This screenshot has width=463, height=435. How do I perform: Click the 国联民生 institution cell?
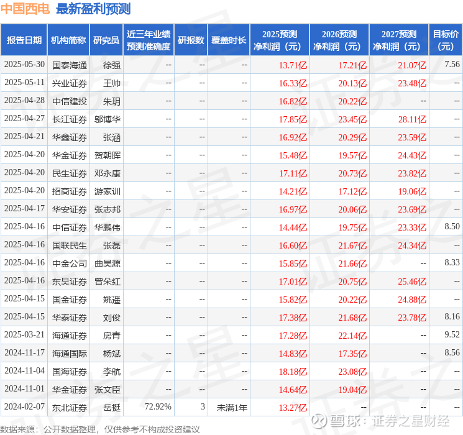tap(70, 245)
